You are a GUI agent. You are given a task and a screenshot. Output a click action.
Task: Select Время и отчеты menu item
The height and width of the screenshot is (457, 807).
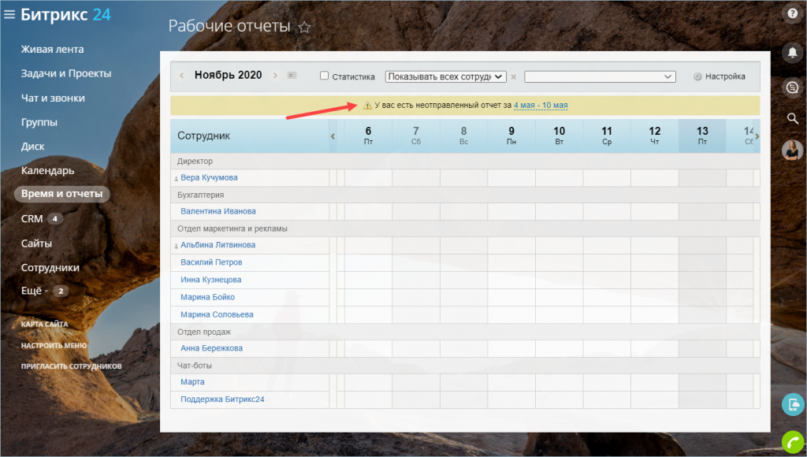[x=61, y=194]
